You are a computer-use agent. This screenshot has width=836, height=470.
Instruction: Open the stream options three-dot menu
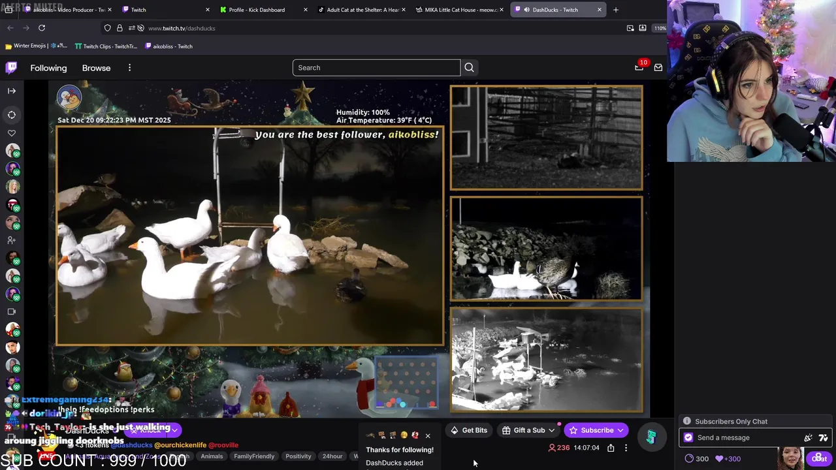click(626, 448)
